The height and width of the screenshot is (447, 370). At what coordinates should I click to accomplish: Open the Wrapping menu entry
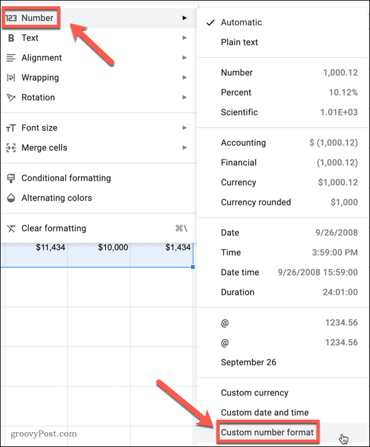pyautogui.click(x=98, y=78)
